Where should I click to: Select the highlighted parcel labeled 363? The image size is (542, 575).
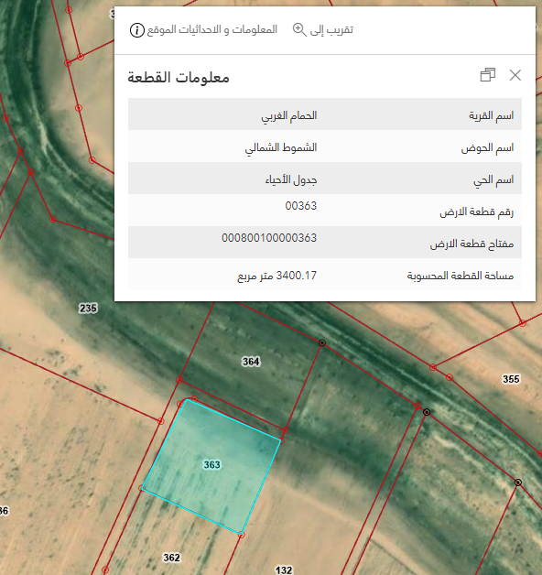point(211,465)
